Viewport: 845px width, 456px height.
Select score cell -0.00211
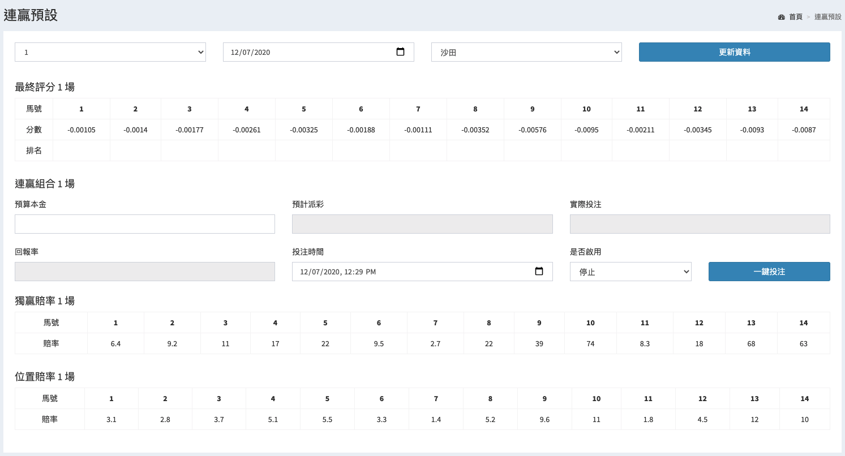click(x=641, y=130)
